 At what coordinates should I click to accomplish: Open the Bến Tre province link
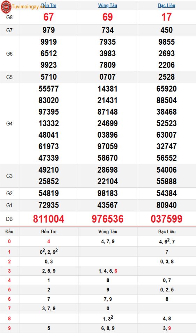[x=49, y=5]
